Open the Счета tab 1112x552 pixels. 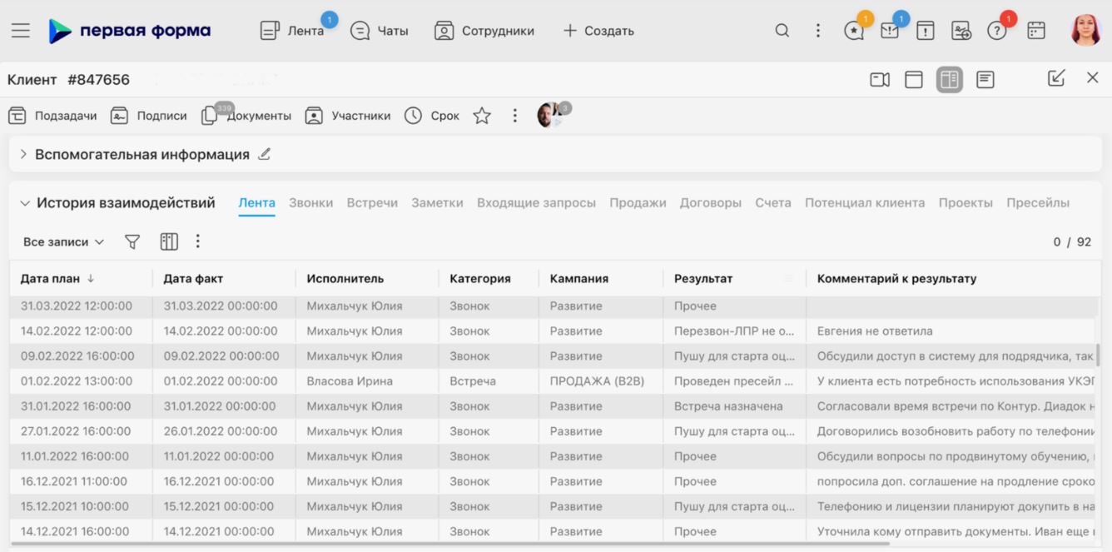pos(773,203)
